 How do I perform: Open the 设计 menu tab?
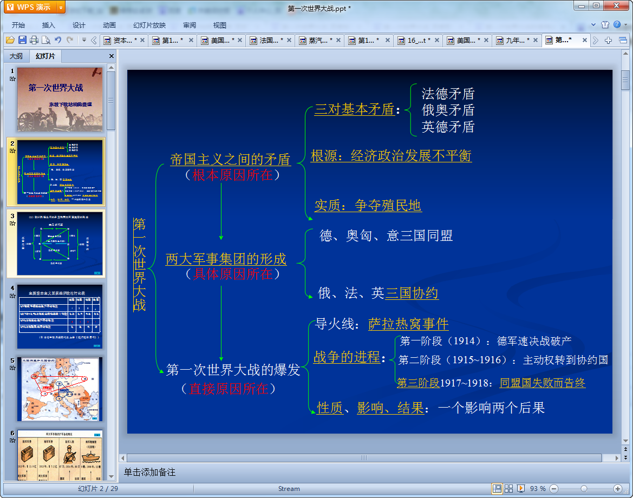pyautogui.click(x=79, y=25)
